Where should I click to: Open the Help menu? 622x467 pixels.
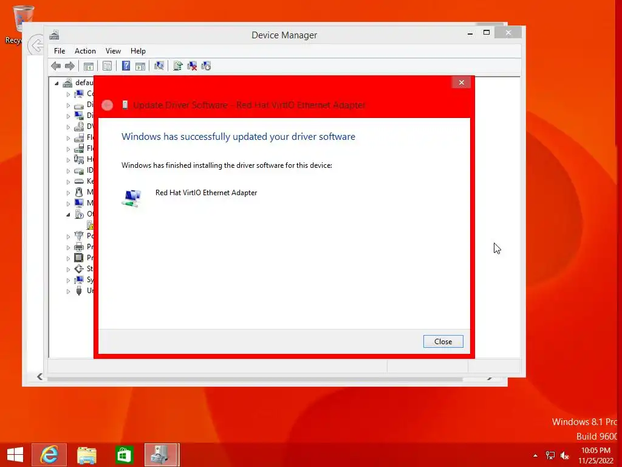138,51
